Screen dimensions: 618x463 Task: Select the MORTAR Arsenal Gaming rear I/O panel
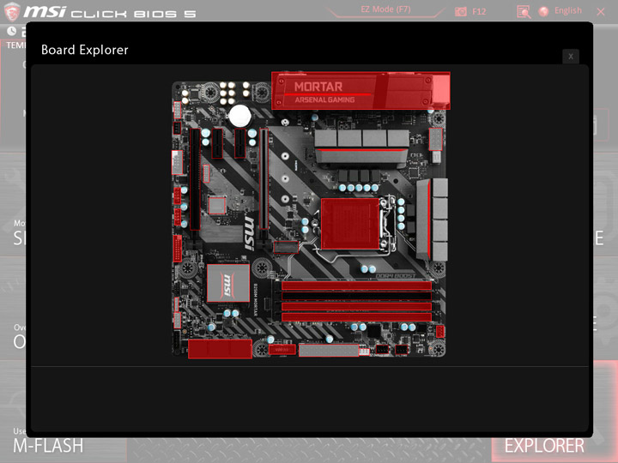tap(360, 91)
